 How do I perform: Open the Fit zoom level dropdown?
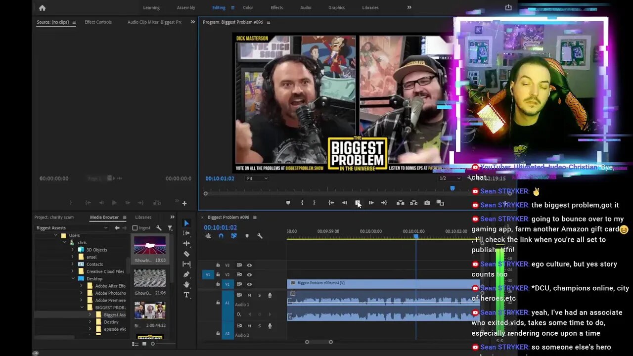click(257, 178)
